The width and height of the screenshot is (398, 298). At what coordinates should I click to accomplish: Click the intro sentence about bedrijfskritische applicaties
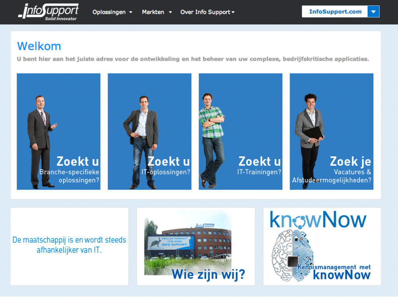[x=193, y=59]
